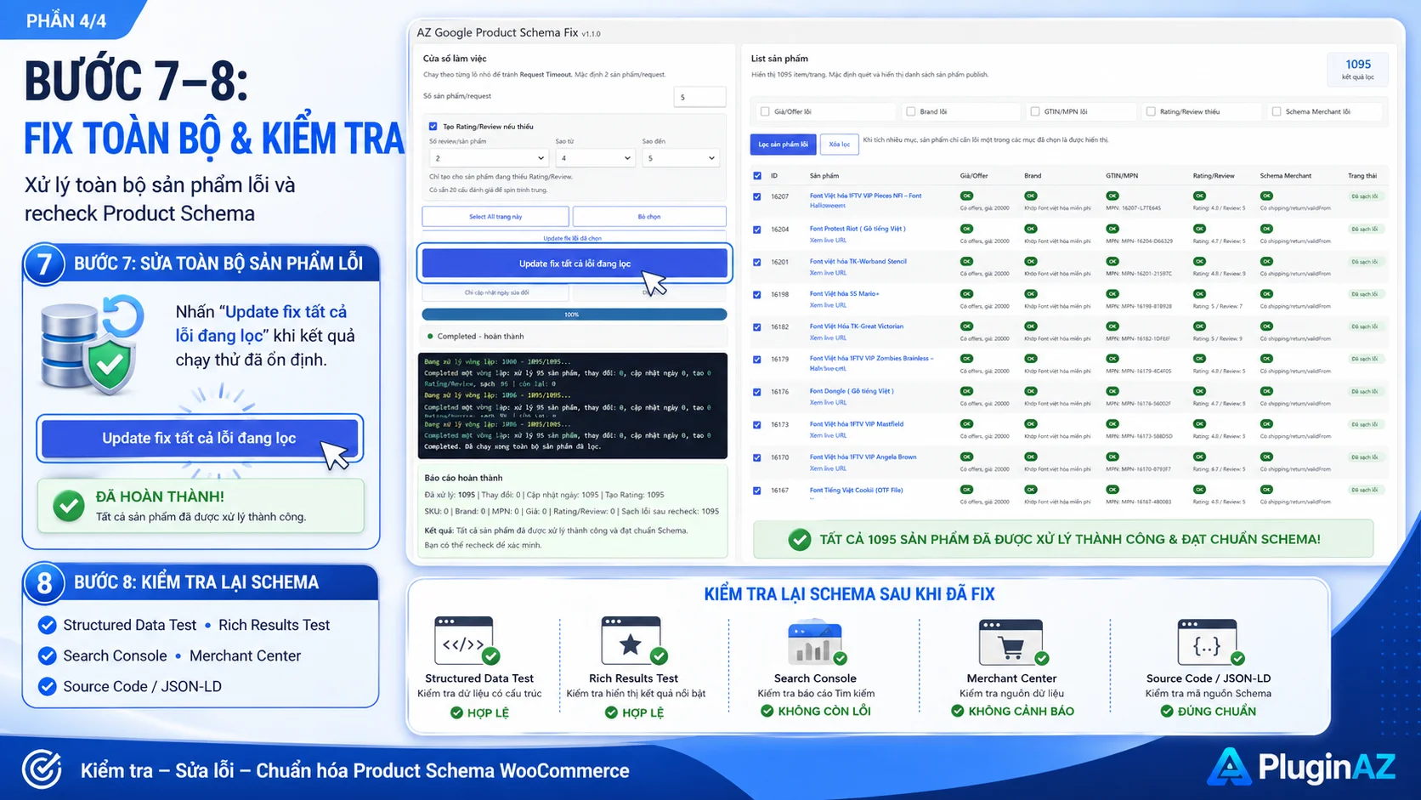Click the Sản phẩm column header
This screenshot has width=1421, height=800.
[824, 176]
